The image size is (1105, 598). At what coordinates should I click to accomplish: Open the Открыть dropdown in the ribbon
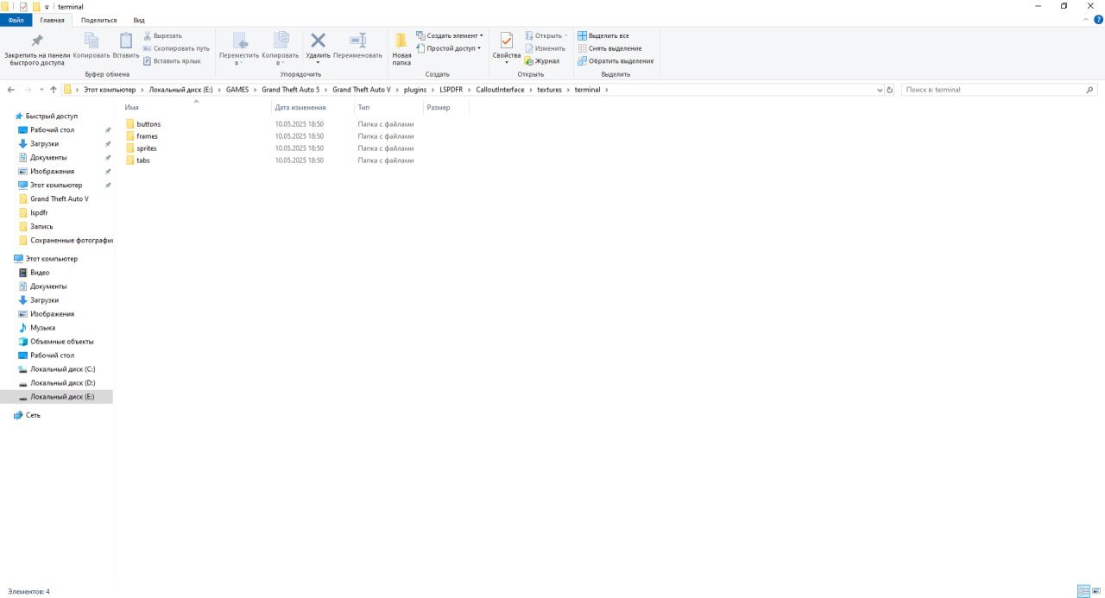(546, 35)
